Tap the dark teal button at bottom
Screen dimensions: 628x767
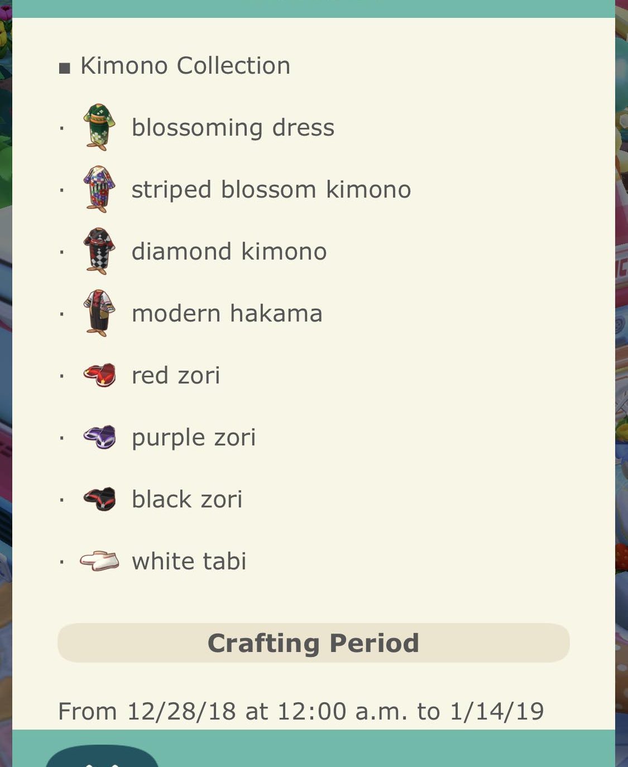tap(102, 756)
